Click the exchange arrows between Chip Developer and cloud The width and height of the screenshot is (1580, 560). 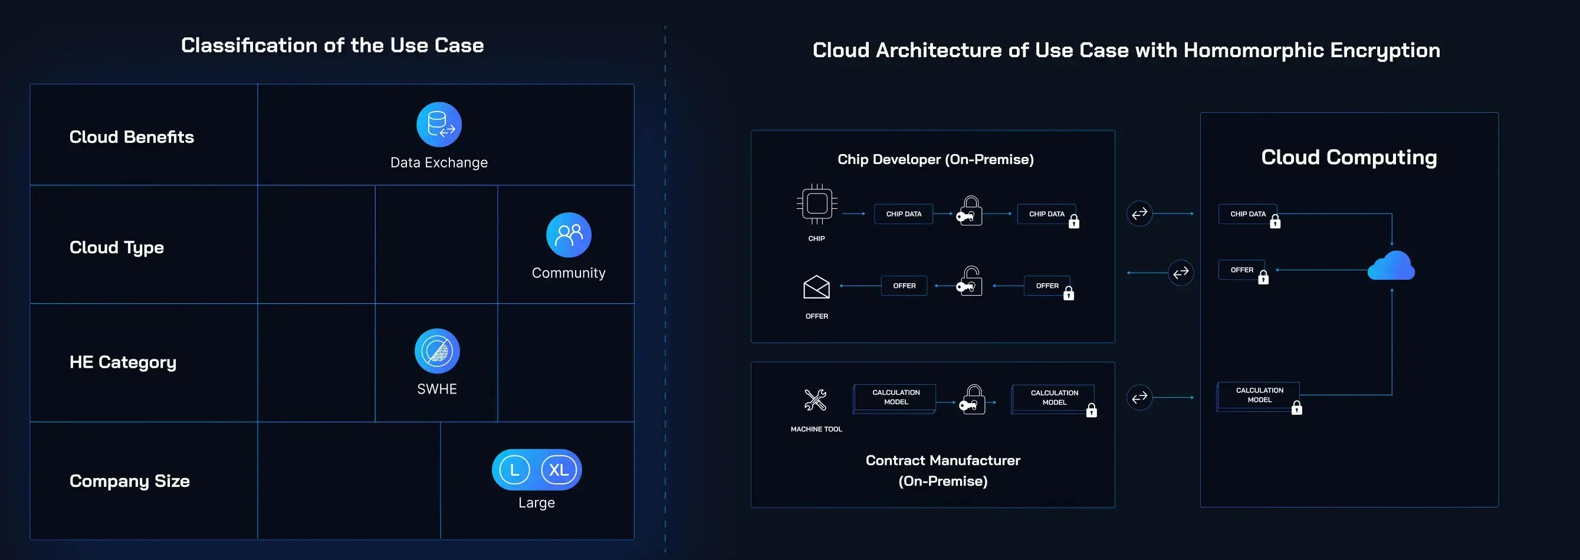pos(1139,214)
